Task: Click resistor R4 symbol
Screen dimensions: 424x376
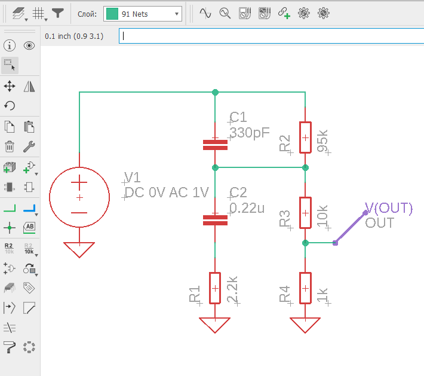Action: tap(305, 288)
